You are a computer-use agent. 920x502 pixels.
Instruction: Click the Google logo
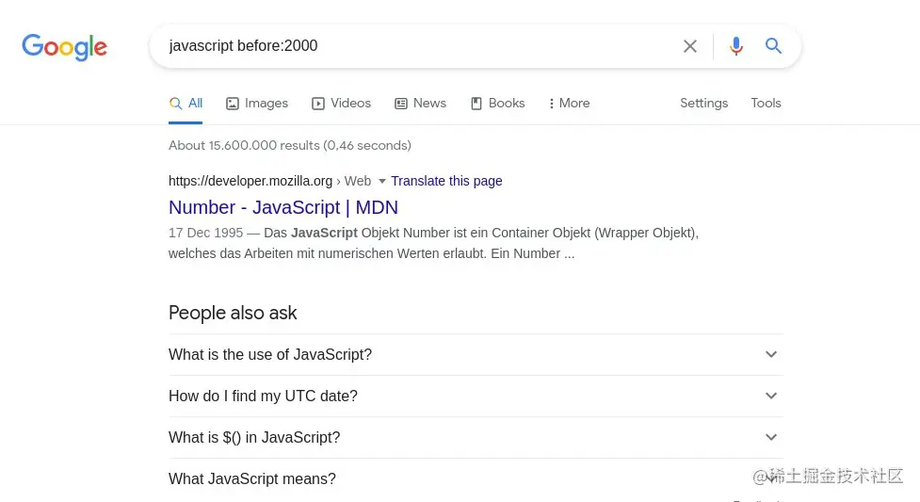[x=64, y=47]
